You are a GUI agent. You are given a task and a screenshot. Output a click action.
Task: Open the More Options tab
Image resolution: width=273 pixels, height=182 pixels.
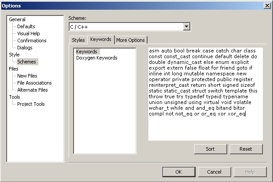click(131, 40)
